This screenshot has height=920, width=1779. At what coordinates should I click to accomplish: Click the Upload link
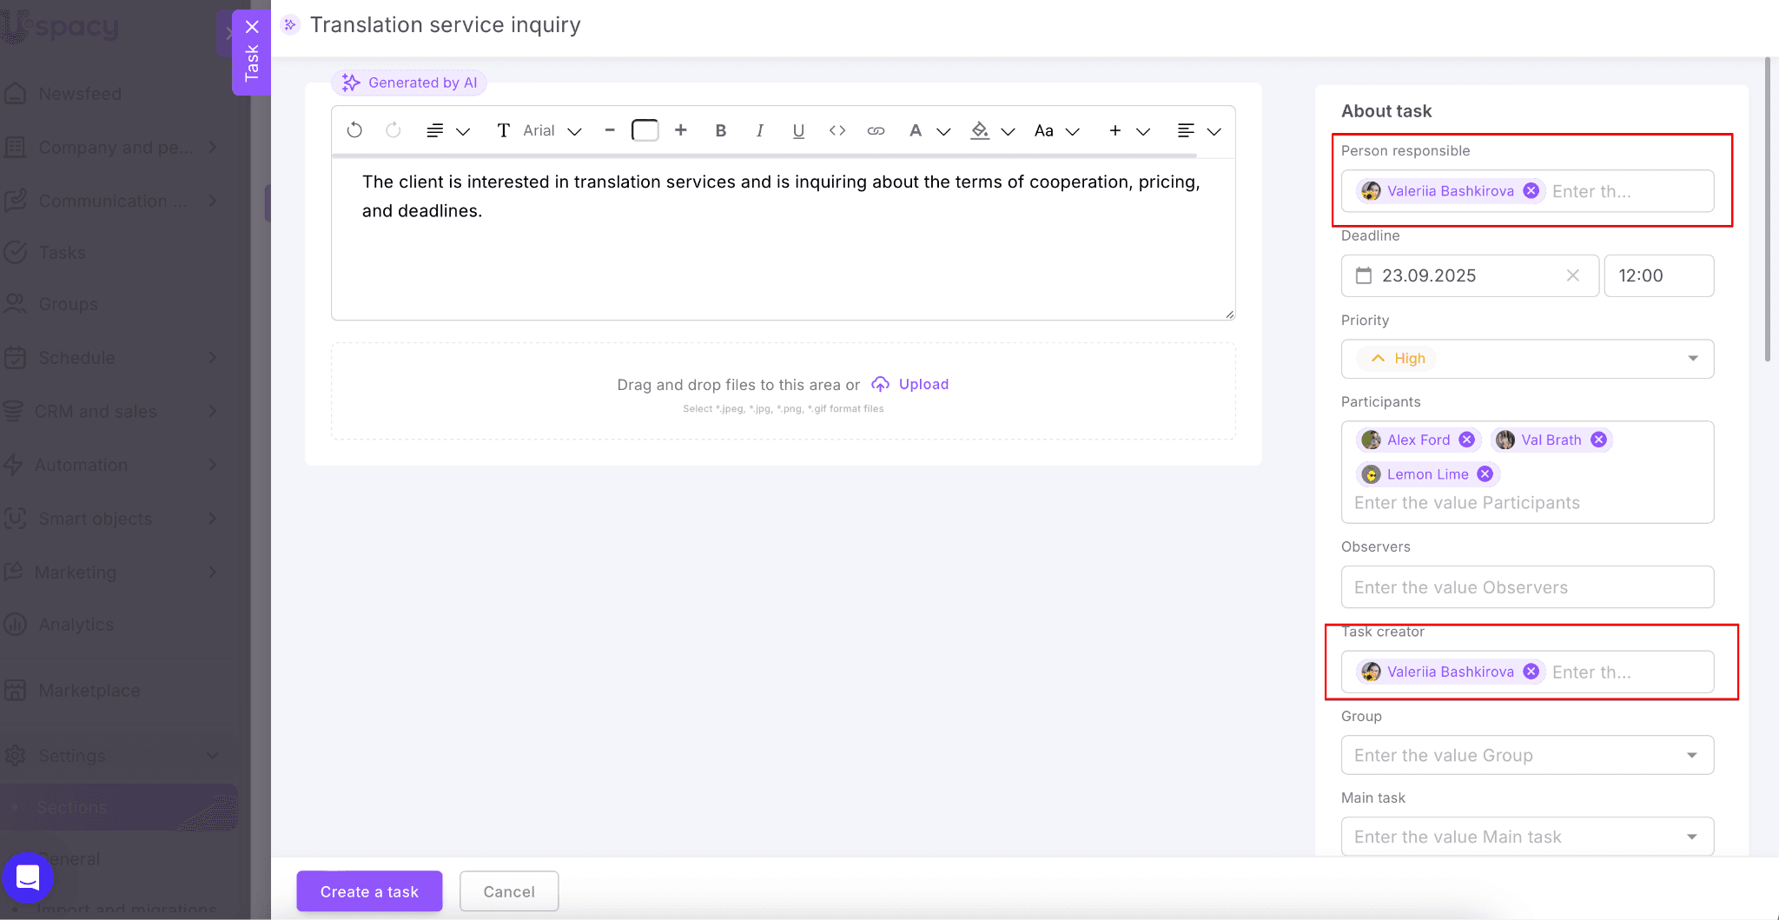923,384
